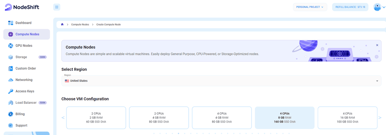
Task: Expand the user avatar account menu
Action: tap(379, 7)
